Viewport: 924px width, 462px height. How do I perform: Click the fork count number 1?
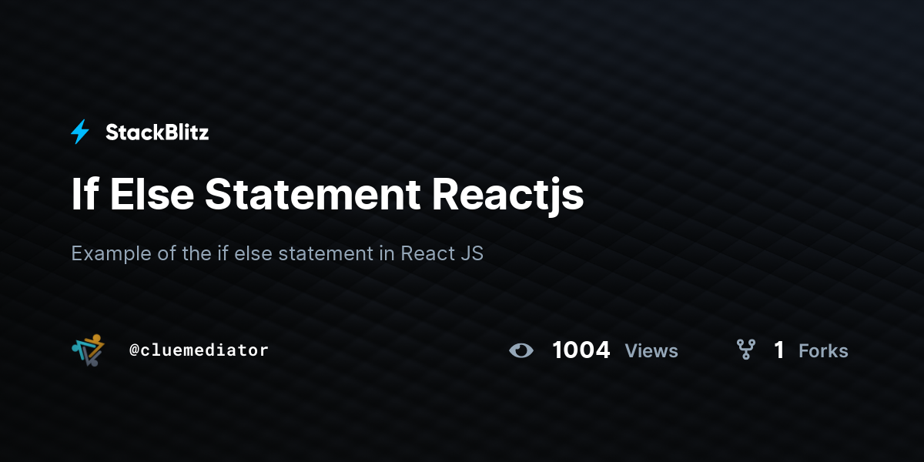click(x=779, y=350)
